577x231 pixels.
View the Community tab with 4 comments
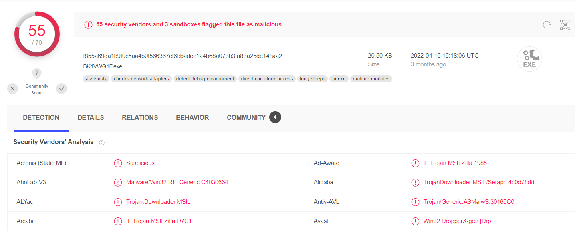click(246, 117)
